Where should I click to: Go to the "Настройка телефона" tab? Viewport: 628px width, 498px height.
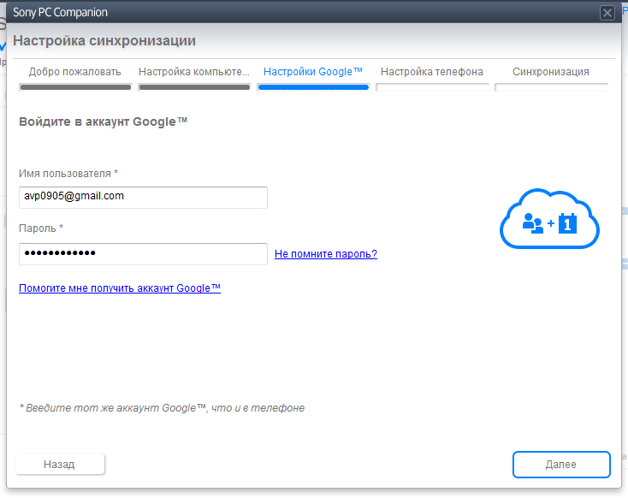(432, 72)
